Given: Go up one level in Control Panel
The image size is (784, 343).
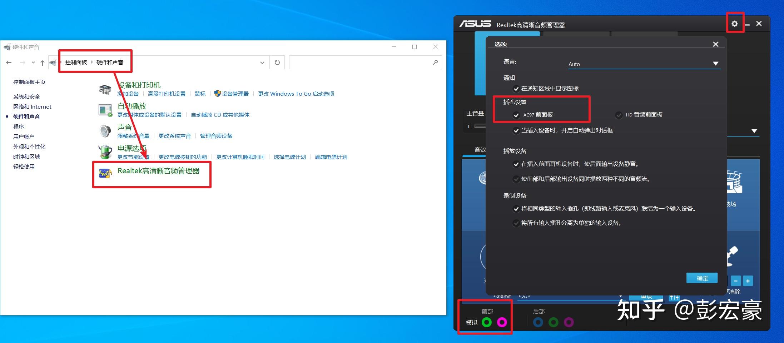Looking at the screenshot, I should [x=43, y=63].
